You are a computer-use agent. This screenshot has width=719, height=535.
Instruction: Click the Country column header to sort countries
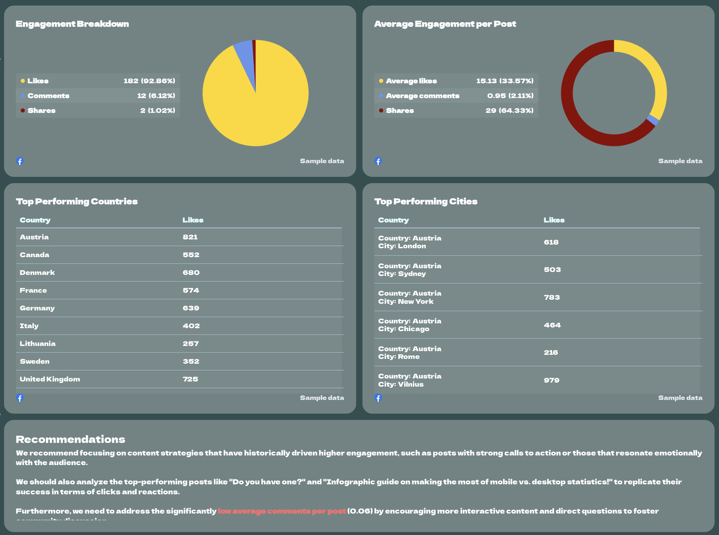coord(35,220)
